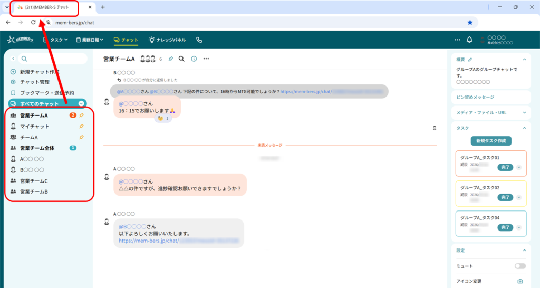Click the MEMBER-S logo
Screen dimensions: 540x288
[21, 40]
